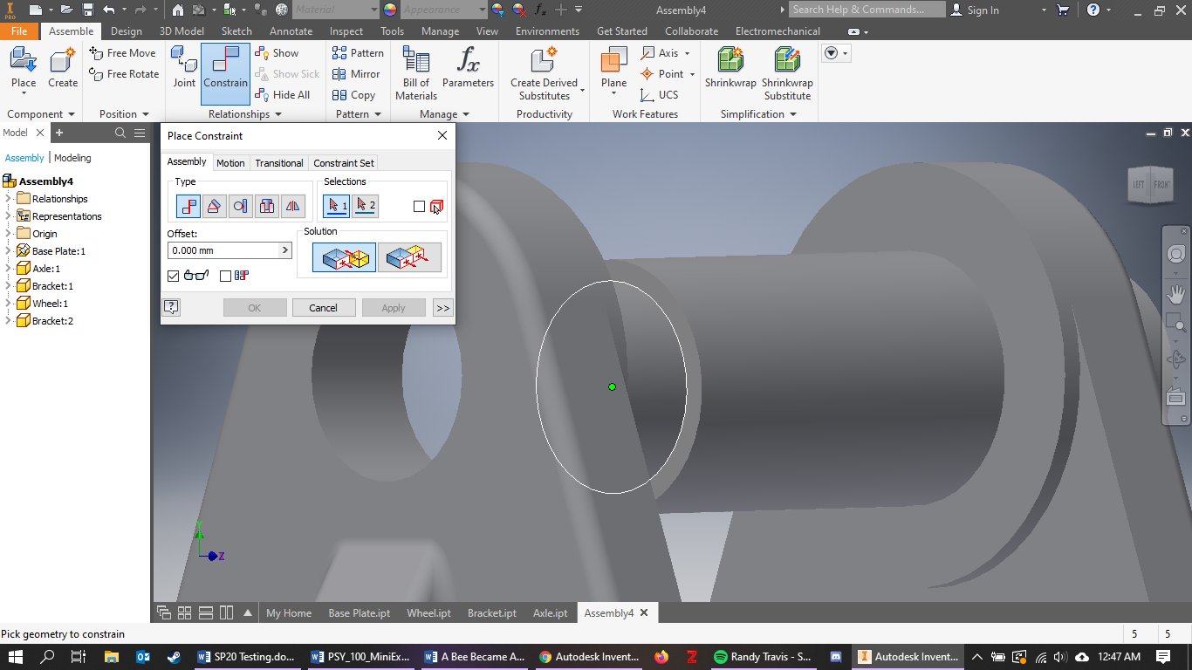
Task: Select the work Plane tool
Action: (614, 69)
